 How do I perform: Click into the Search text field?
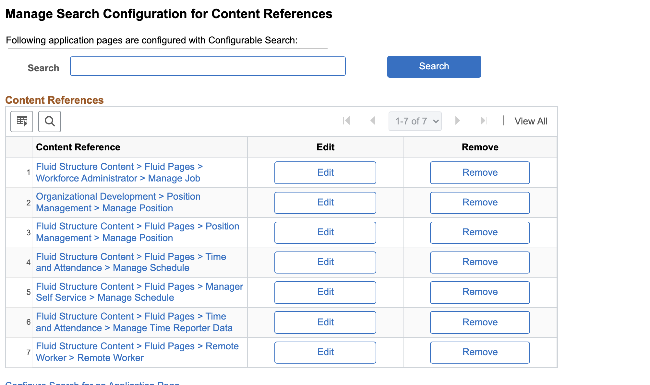(x=208, y=66)
